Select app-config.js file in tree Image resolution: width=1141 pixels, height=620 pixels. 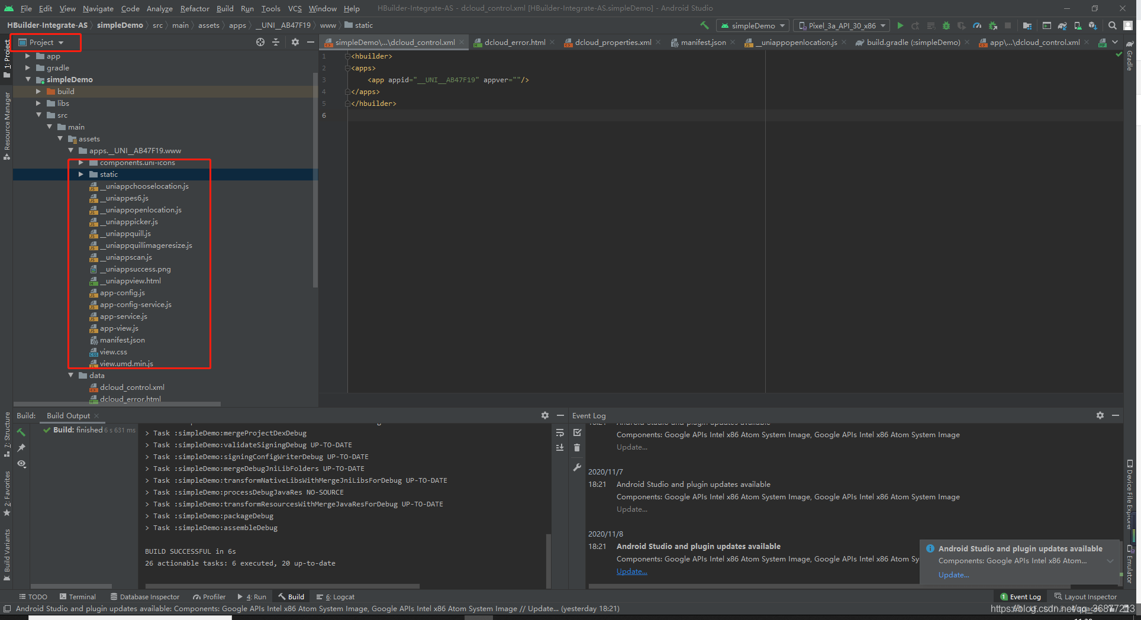coord(122,293)
